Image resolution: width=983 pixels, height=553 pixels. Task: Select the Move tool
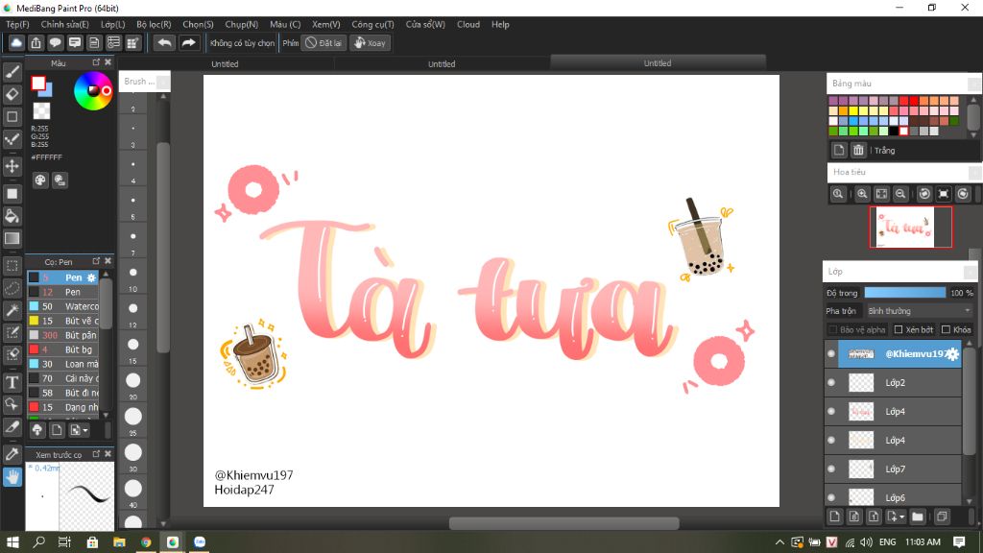point(12,166)
